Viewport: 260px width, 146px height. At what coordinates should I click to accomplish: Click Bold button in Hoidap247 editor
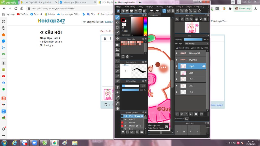[105, 39]
